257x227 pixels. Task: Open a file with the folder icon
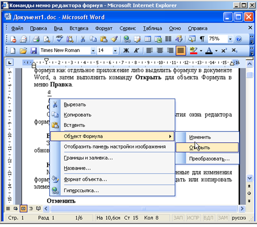pos(23,50)
